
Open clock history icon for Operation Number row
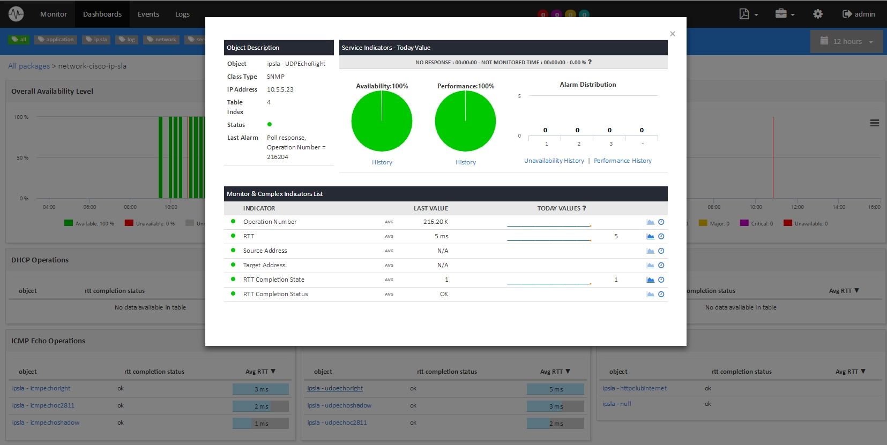tap(661, 222)
